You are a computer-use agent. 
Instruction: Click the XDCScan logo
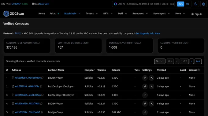(x=13, y=13)
